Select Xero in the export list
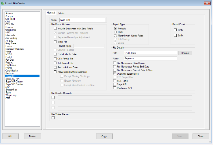The width and height of the screenshot is (213, 145). click(22, 98)
